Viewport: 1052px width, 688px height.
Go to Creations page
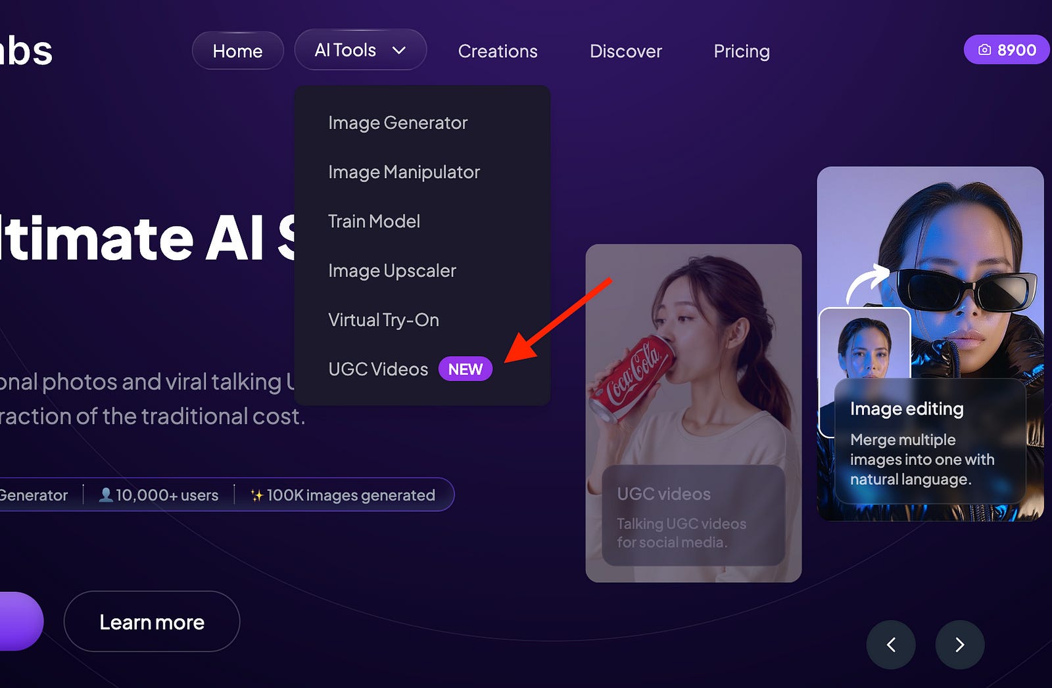click(498, 51)
